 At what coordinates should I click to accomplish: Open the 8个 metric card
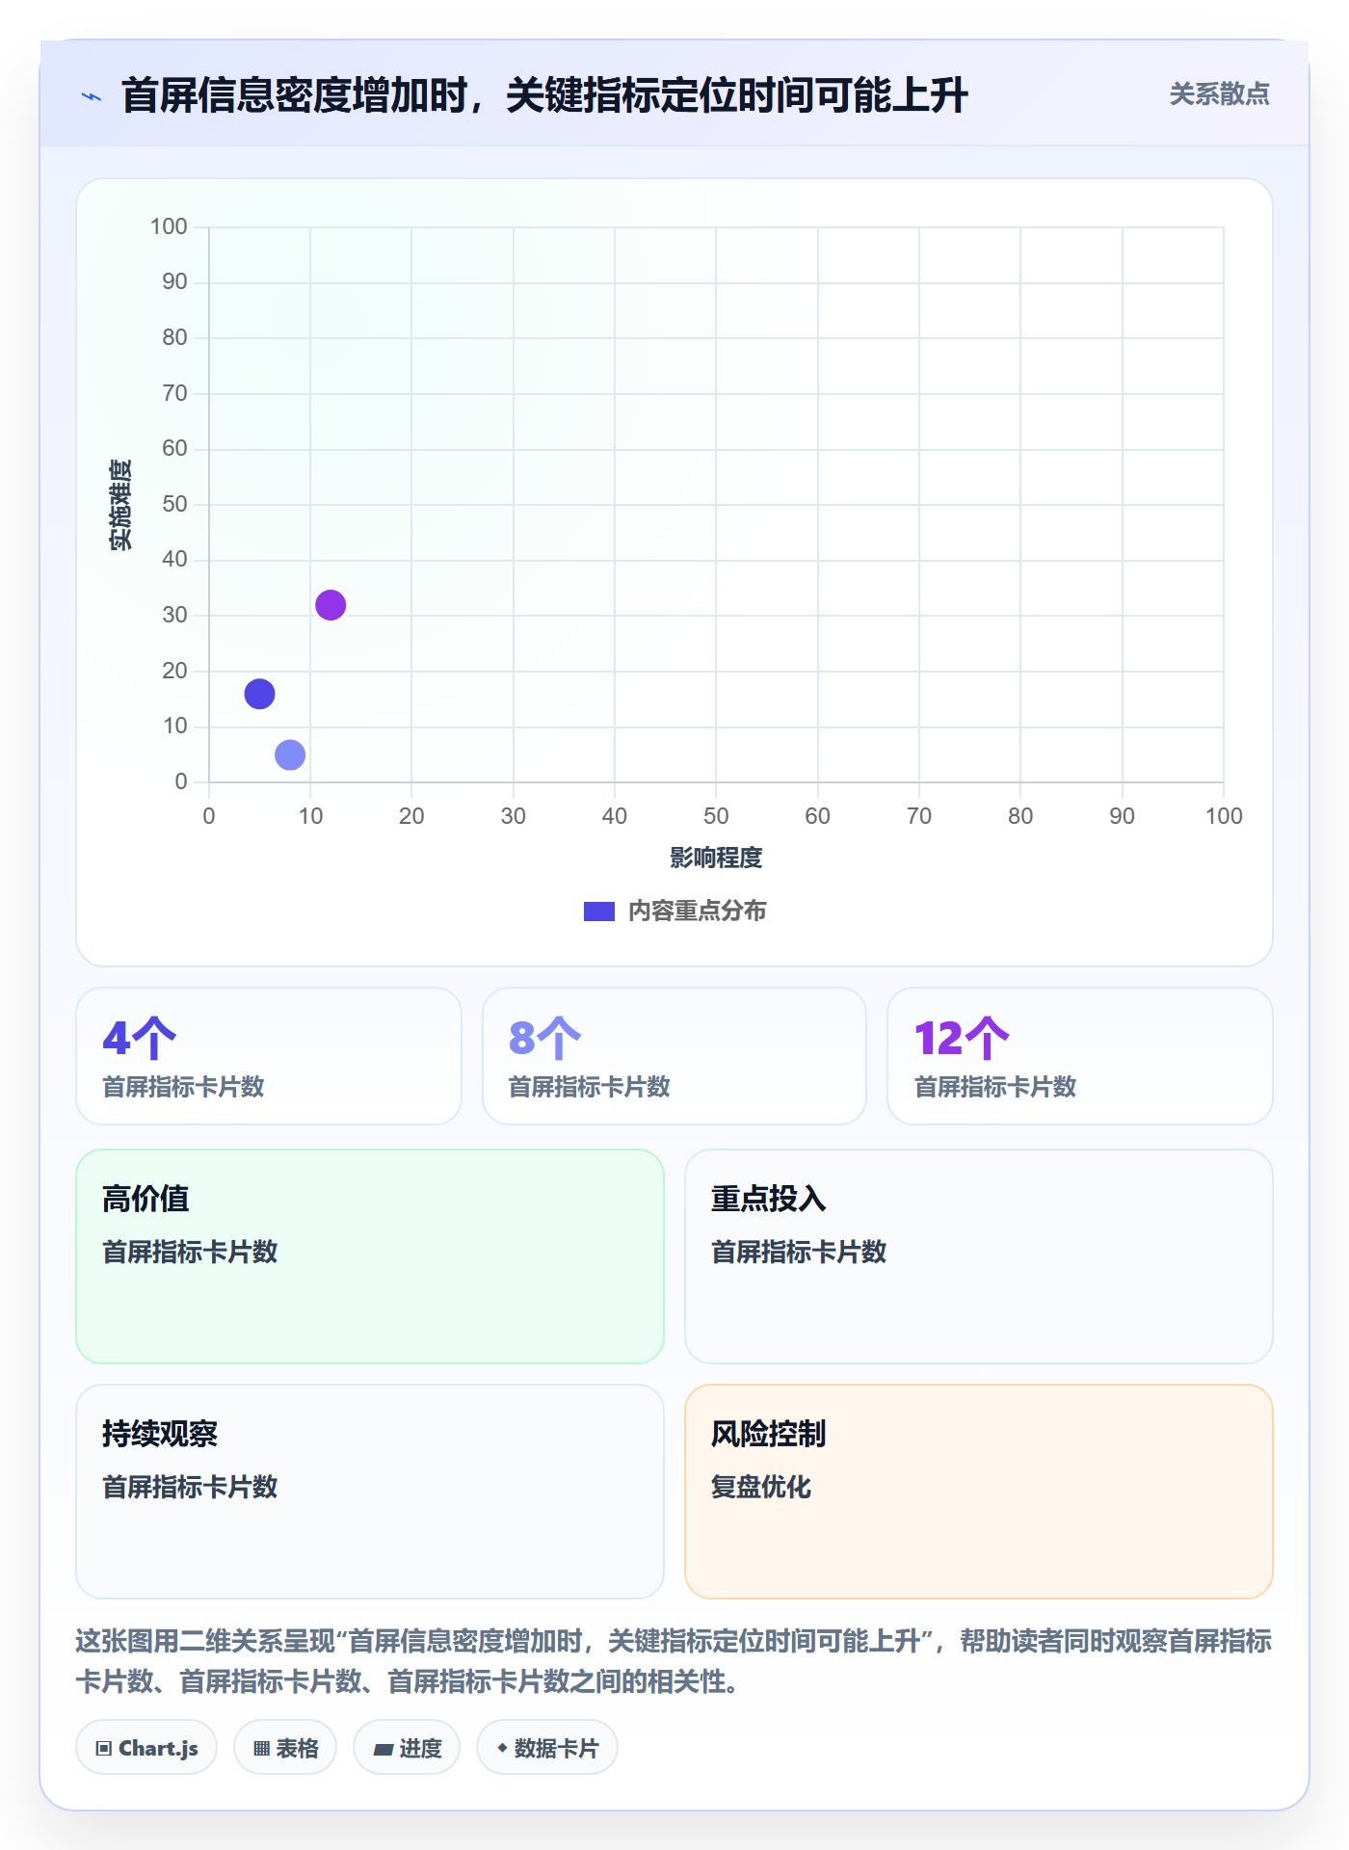pos(674,1056)
